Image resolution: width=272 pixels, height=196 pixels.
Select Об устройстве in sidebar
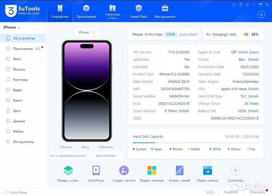pos(23,38)
